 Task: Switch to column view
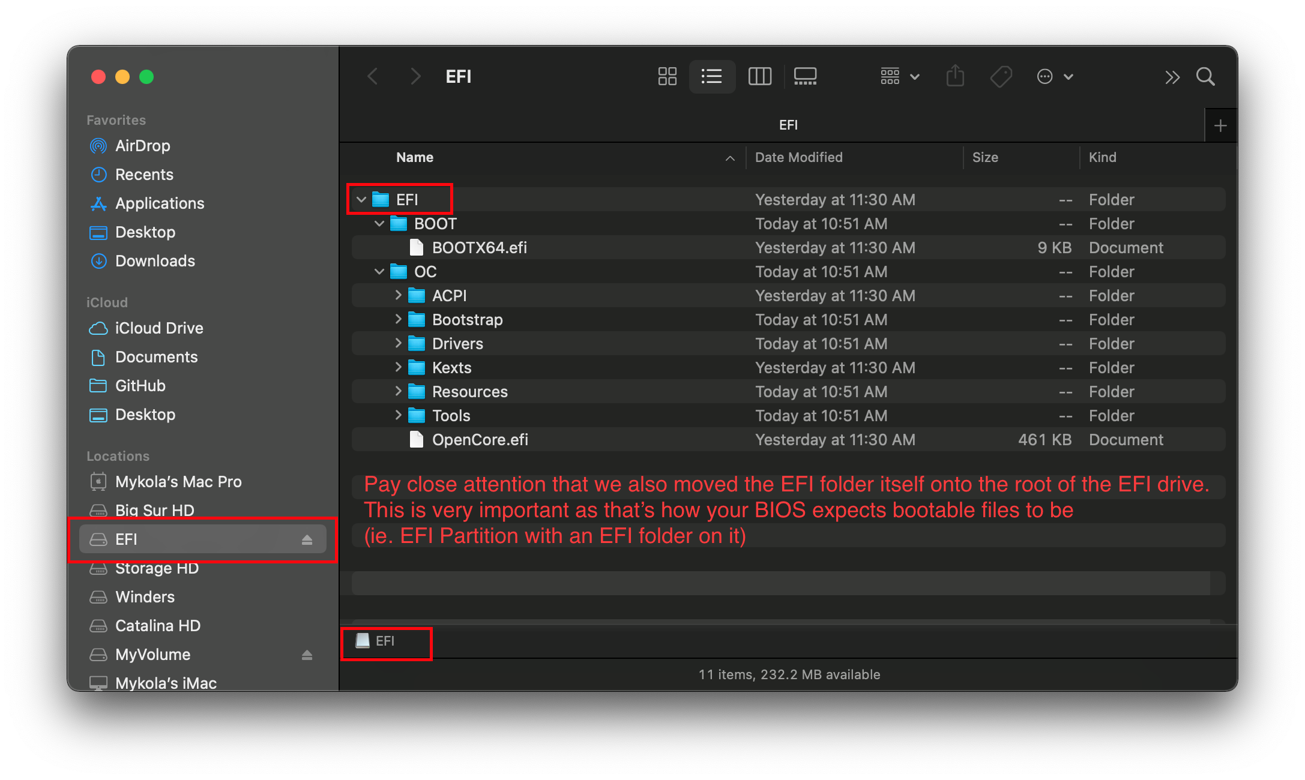point(759,76)
